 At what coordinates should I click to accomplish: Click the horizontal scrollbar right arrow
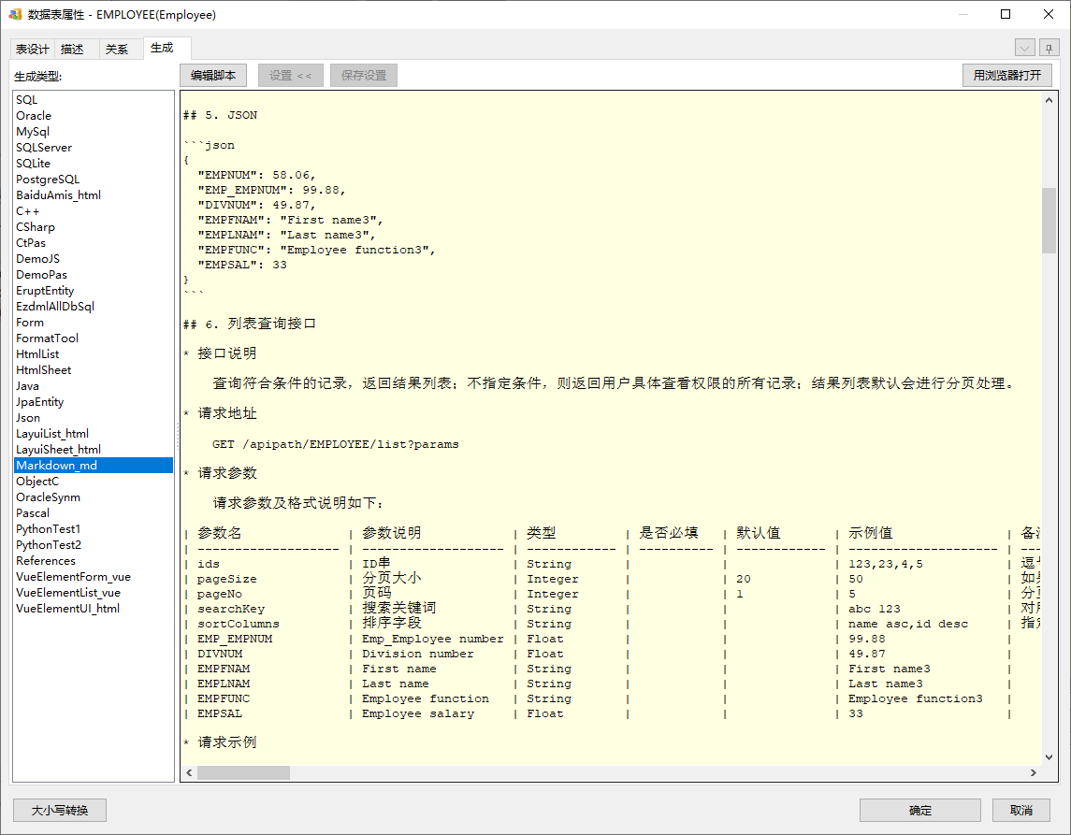coord(1033,773)
